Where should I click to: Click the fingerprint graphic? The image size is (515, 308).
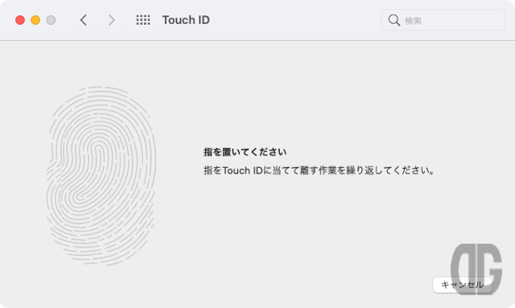pos(101,175)
